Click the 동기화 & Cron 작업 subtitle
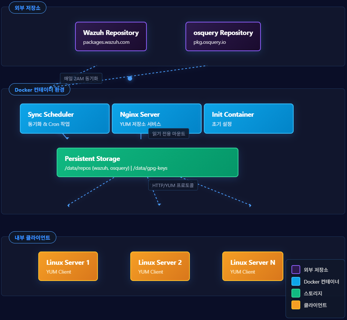Image resolution: width=347 pixels, height=320 pixels. pos(49,124)
